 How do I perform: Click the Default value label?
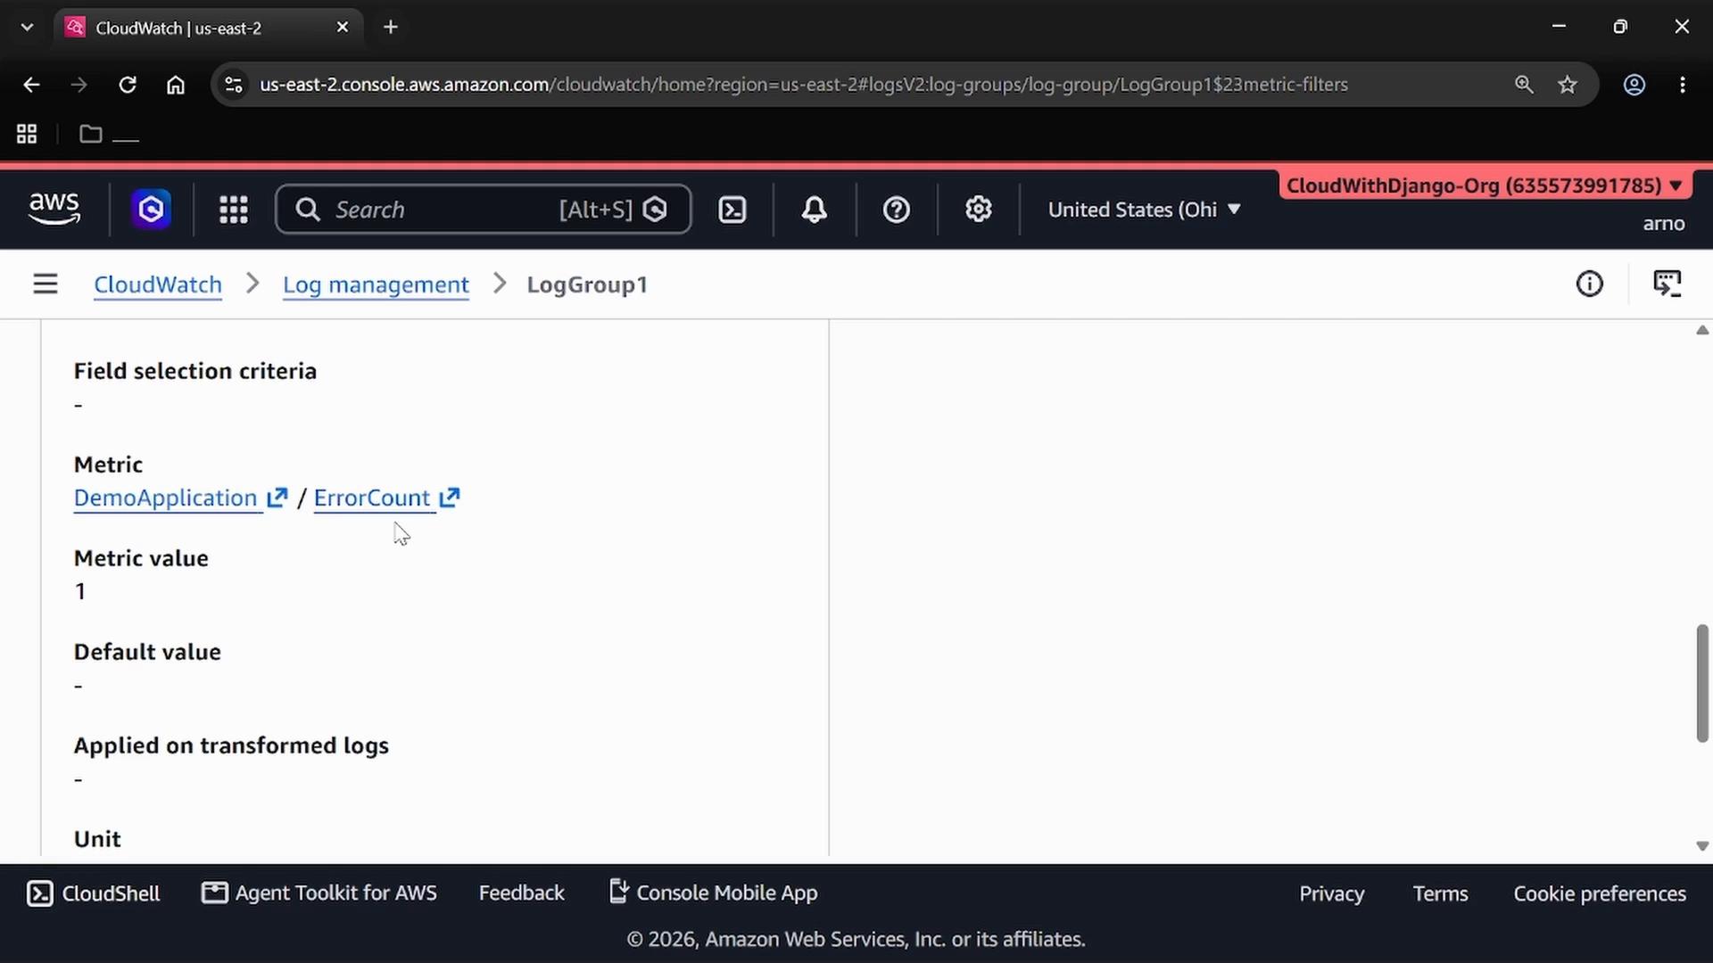147,652
